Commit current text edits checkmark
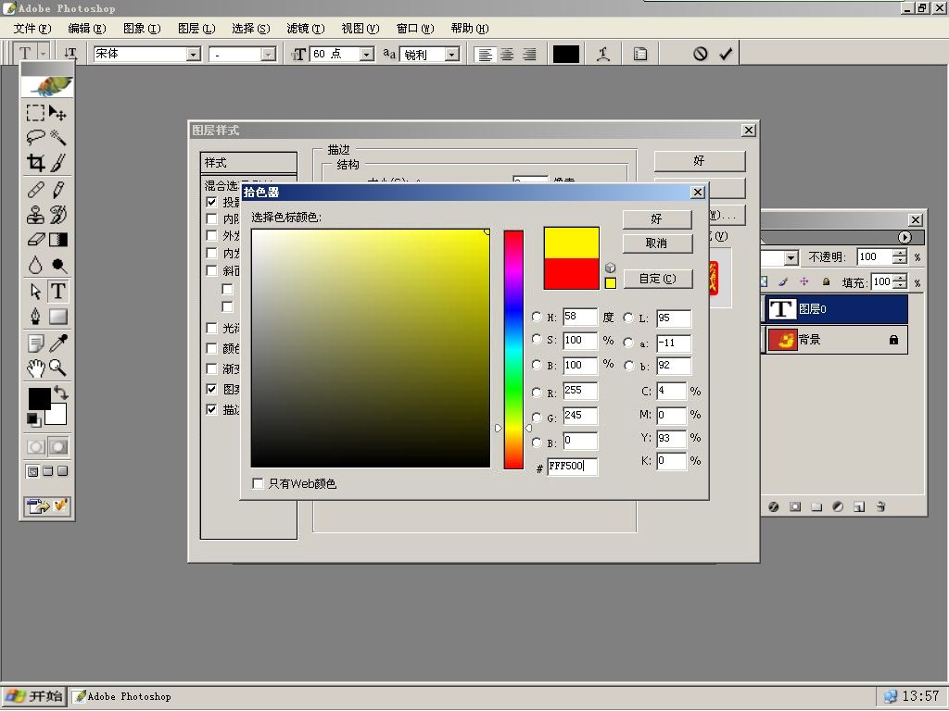Image resolution: width=949 pixels, height=711 pixels. [x=726, y=54]
